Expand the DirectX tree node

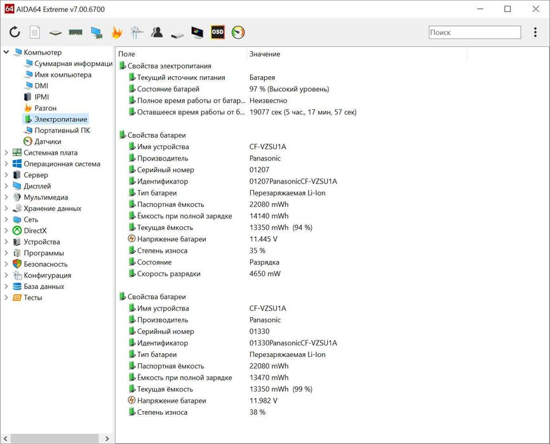tap(6, 231)
